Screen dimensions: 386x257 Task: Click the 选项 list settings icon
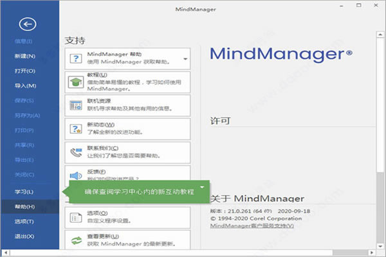[x=76, y=218]
